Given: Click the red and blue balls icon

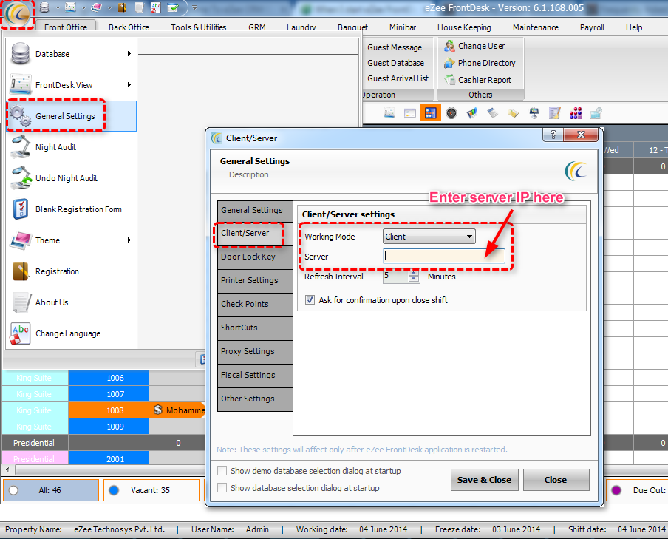Looking at the screenshot, I should coord(575,113).
